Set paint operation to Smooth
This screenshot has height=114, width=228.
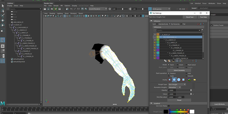coord(186,76)
